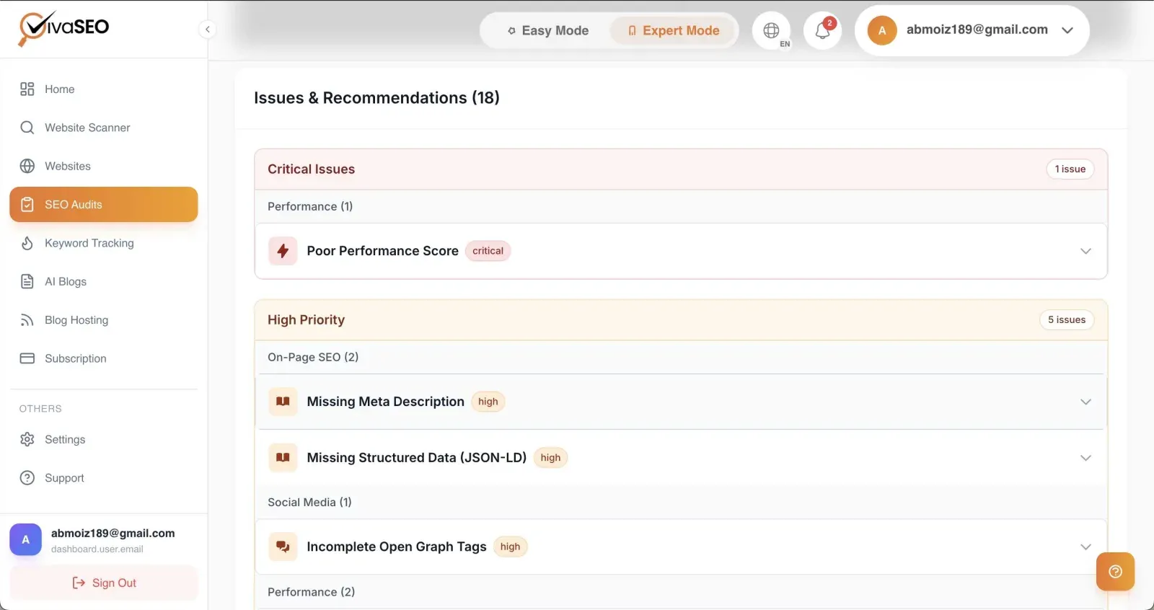Open Settings under Others
The image size is (1154, 610).
pyautogui.click(x=103, y=439)
